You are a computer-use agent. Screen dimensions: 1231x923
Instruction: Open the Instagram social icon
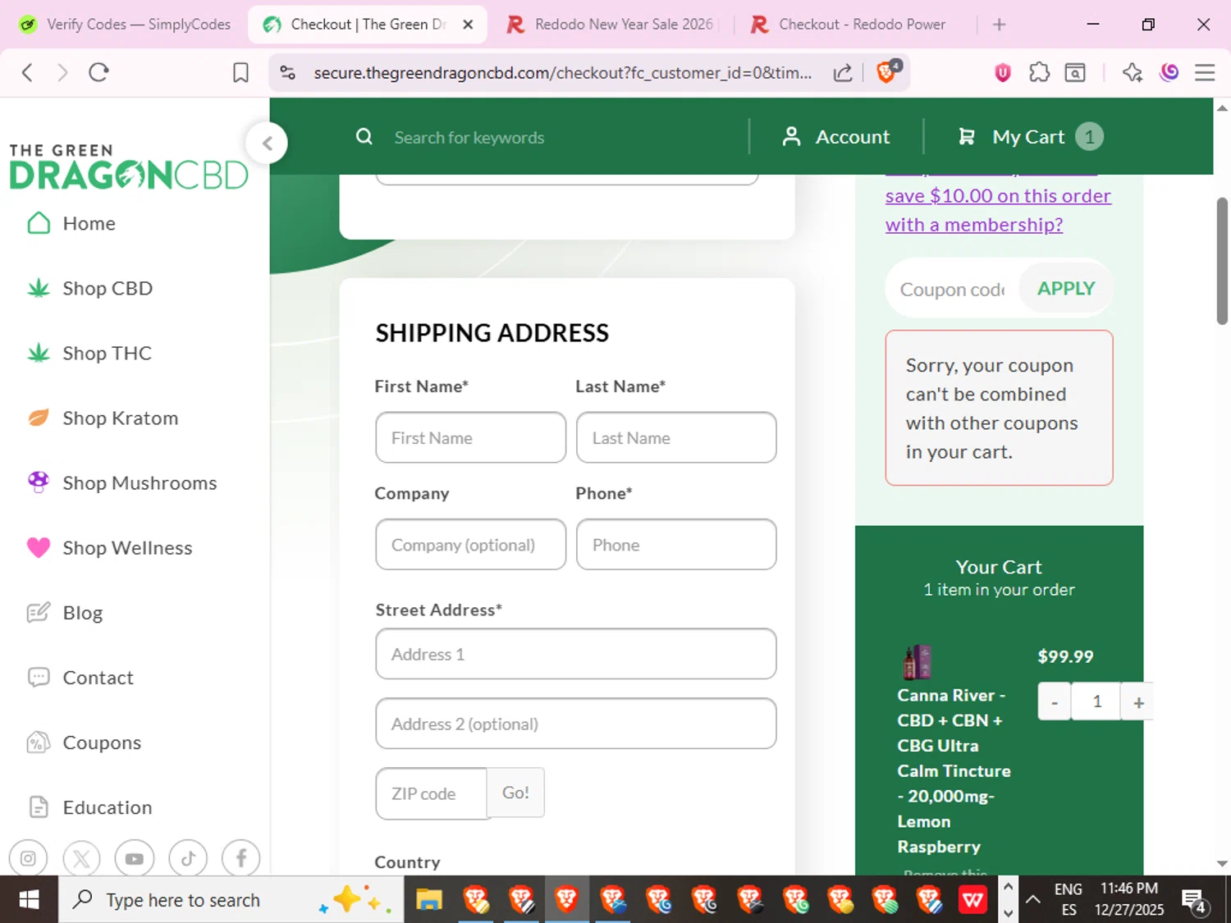tap(28, 858)
